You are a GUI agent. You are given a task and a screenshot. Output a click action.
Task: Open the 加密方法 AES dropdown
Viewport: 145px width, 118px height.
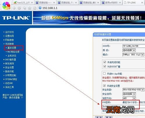(x=129, y=98)
